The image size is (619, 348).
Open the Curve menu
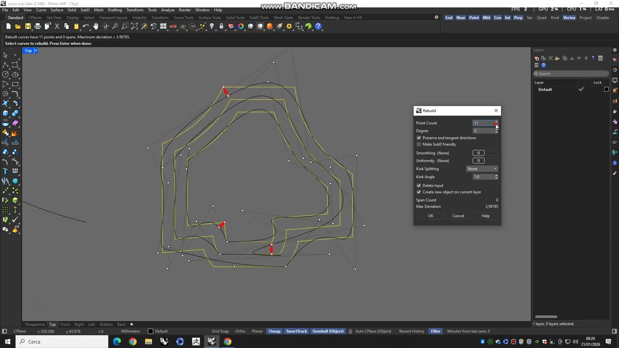pos(41,10)
